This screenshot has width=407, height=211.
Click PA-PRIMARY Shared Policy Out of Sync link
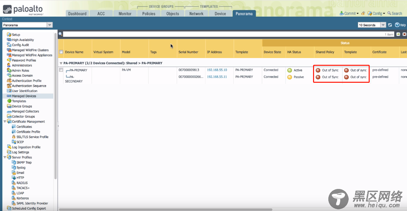tap(330, 70)
